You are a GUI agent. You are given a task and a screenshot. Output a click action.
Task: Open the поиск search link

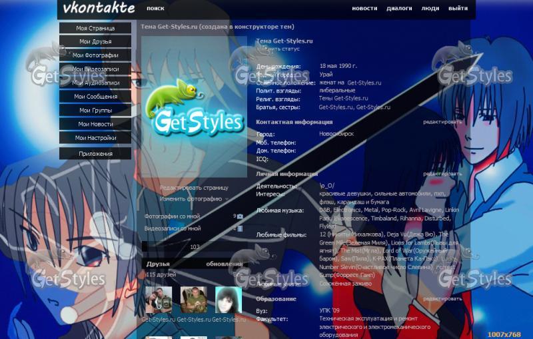[x=155, y=8]
